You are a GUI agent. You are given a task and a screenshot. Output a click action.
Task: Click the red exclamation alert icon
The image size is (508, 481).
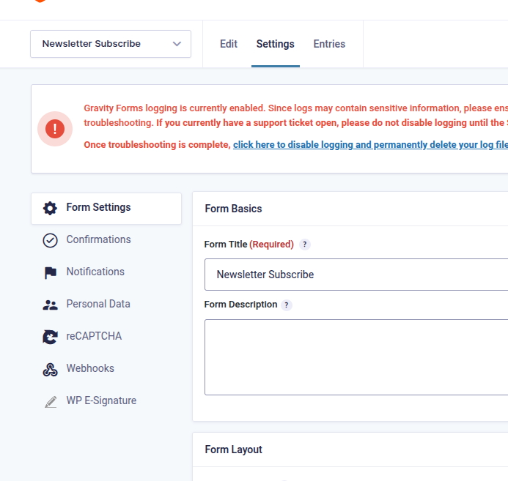(x=55, y=129)
